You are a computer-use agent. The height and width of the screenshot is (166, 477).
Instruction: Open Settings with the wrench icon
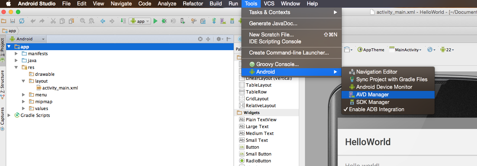pos(194,21)
